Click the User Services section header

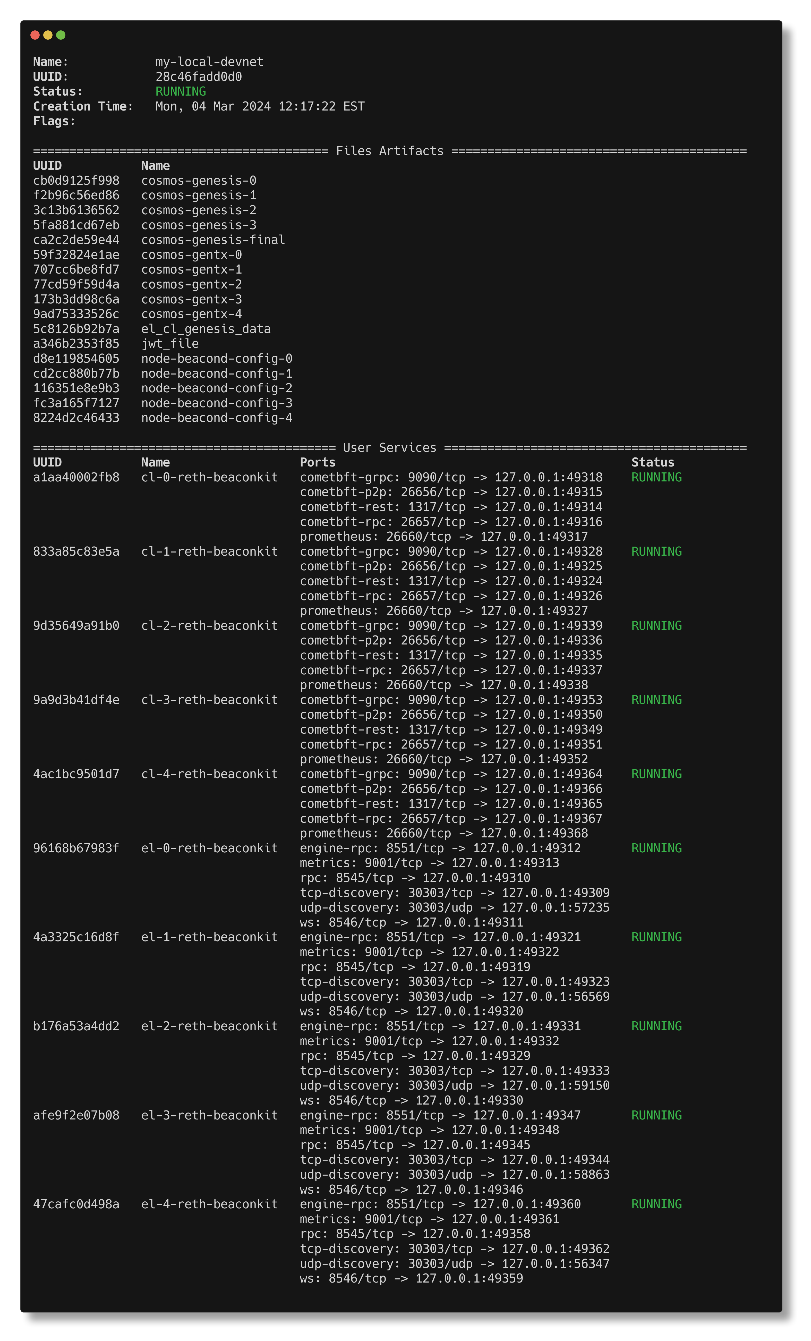(x=390, y=447)
